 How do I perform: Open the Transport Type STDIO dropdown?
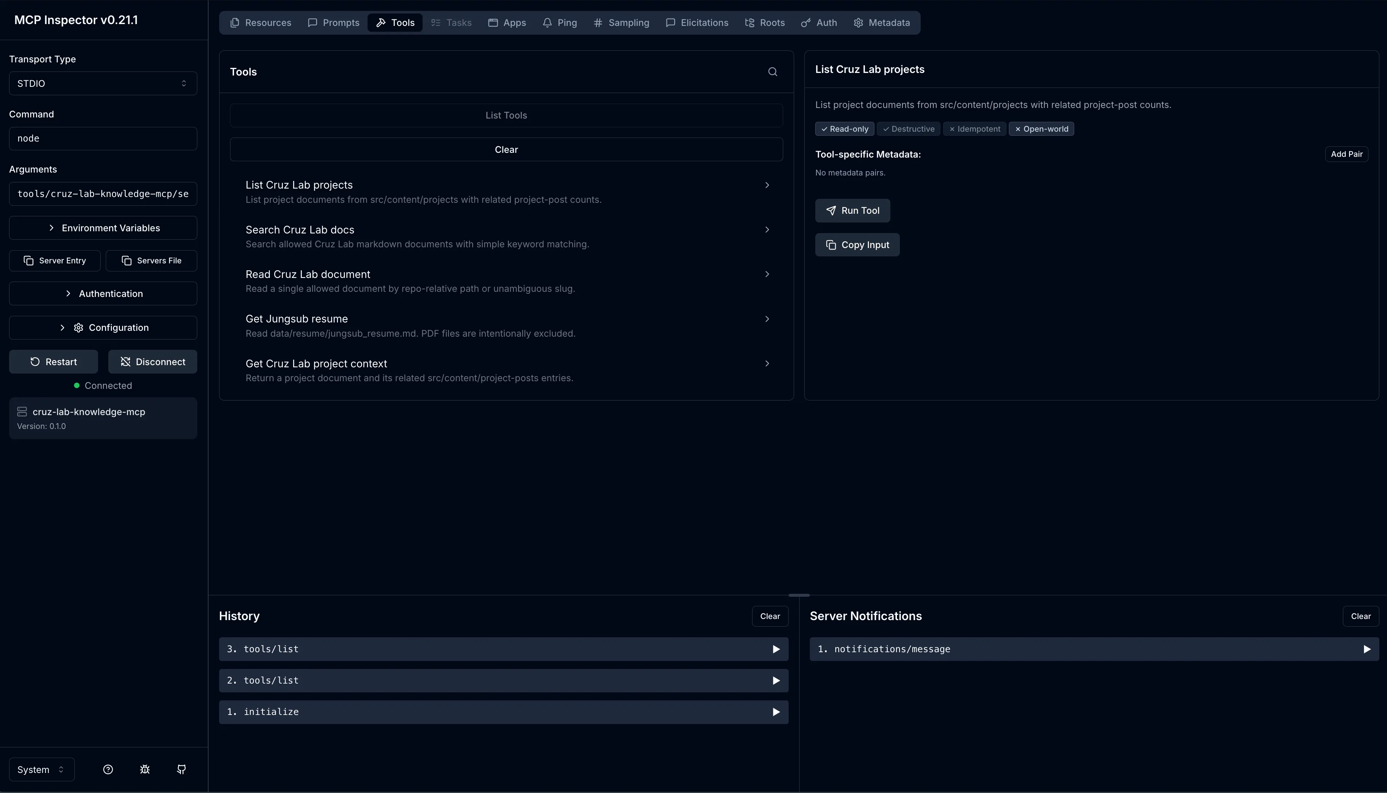pyautogui.click(x=103, y=83)
